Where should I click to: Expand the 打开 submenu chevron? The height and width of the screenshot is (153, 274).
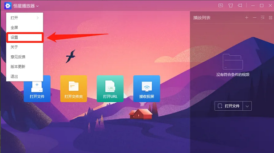tap(38, 18)
